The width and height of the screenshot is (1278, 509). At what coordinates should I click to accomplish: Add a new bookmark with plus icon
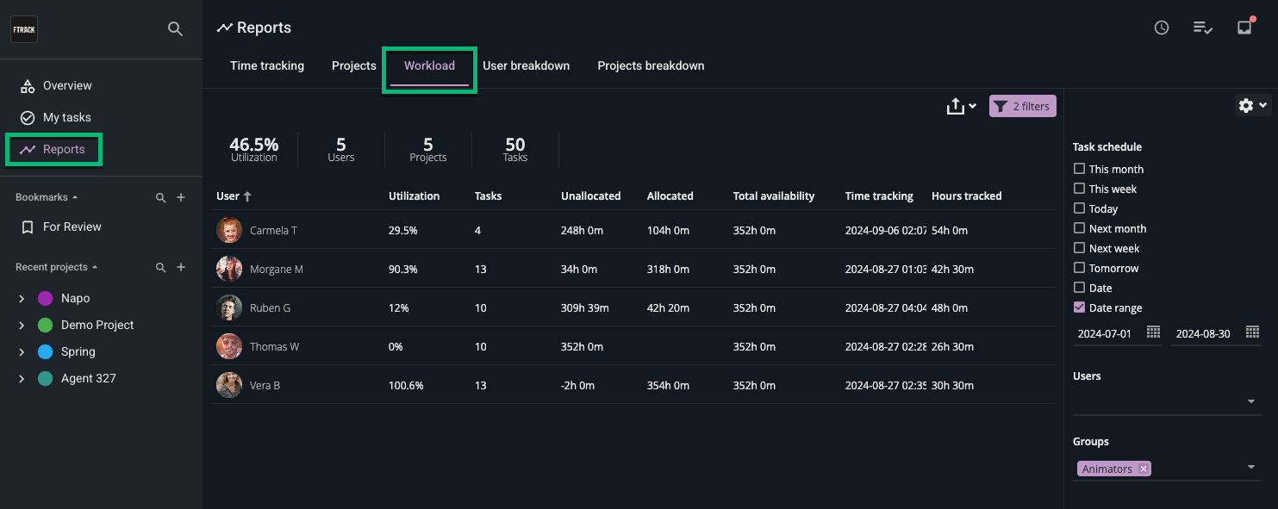click(181, 197)
